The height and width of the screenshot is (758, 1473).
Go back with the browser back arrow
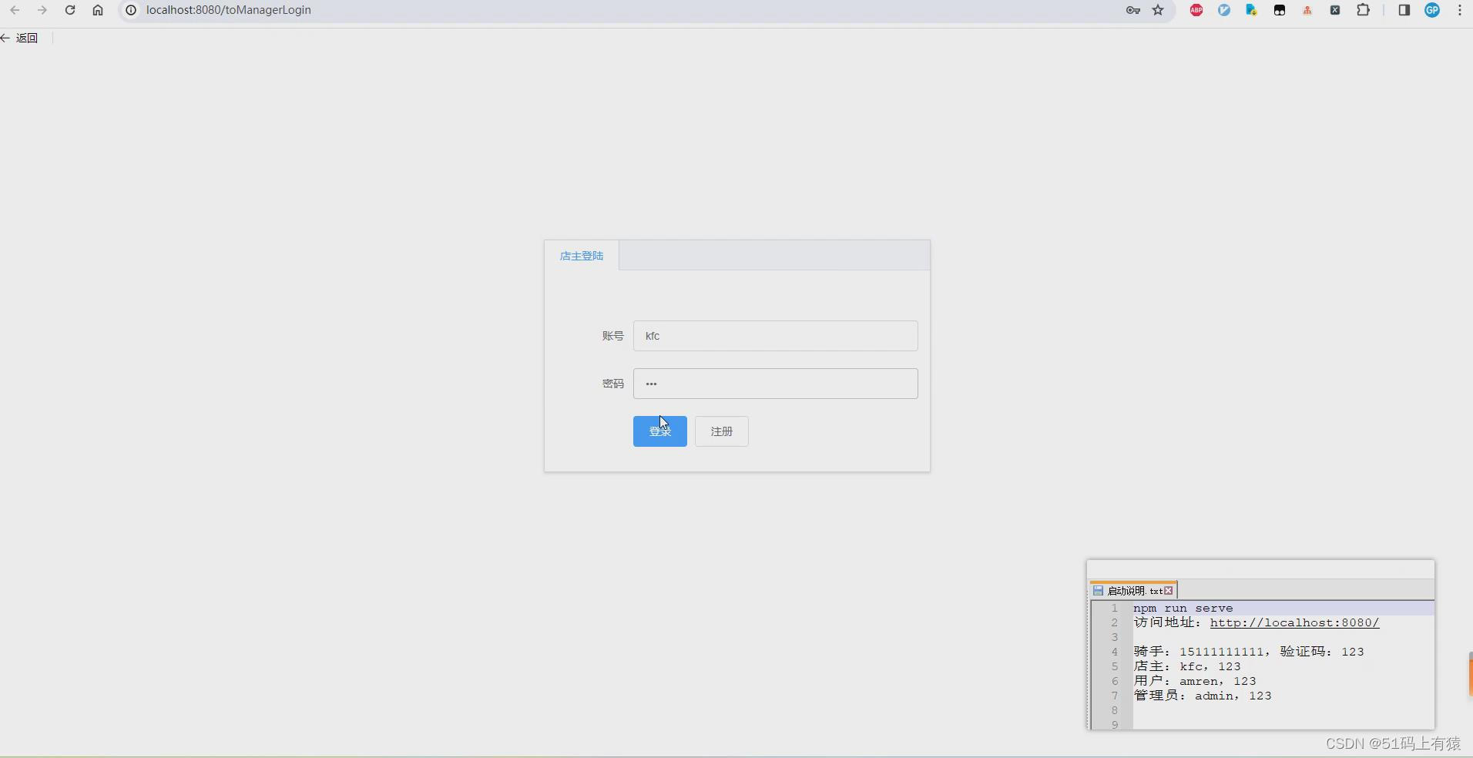[x=15, y=10]
